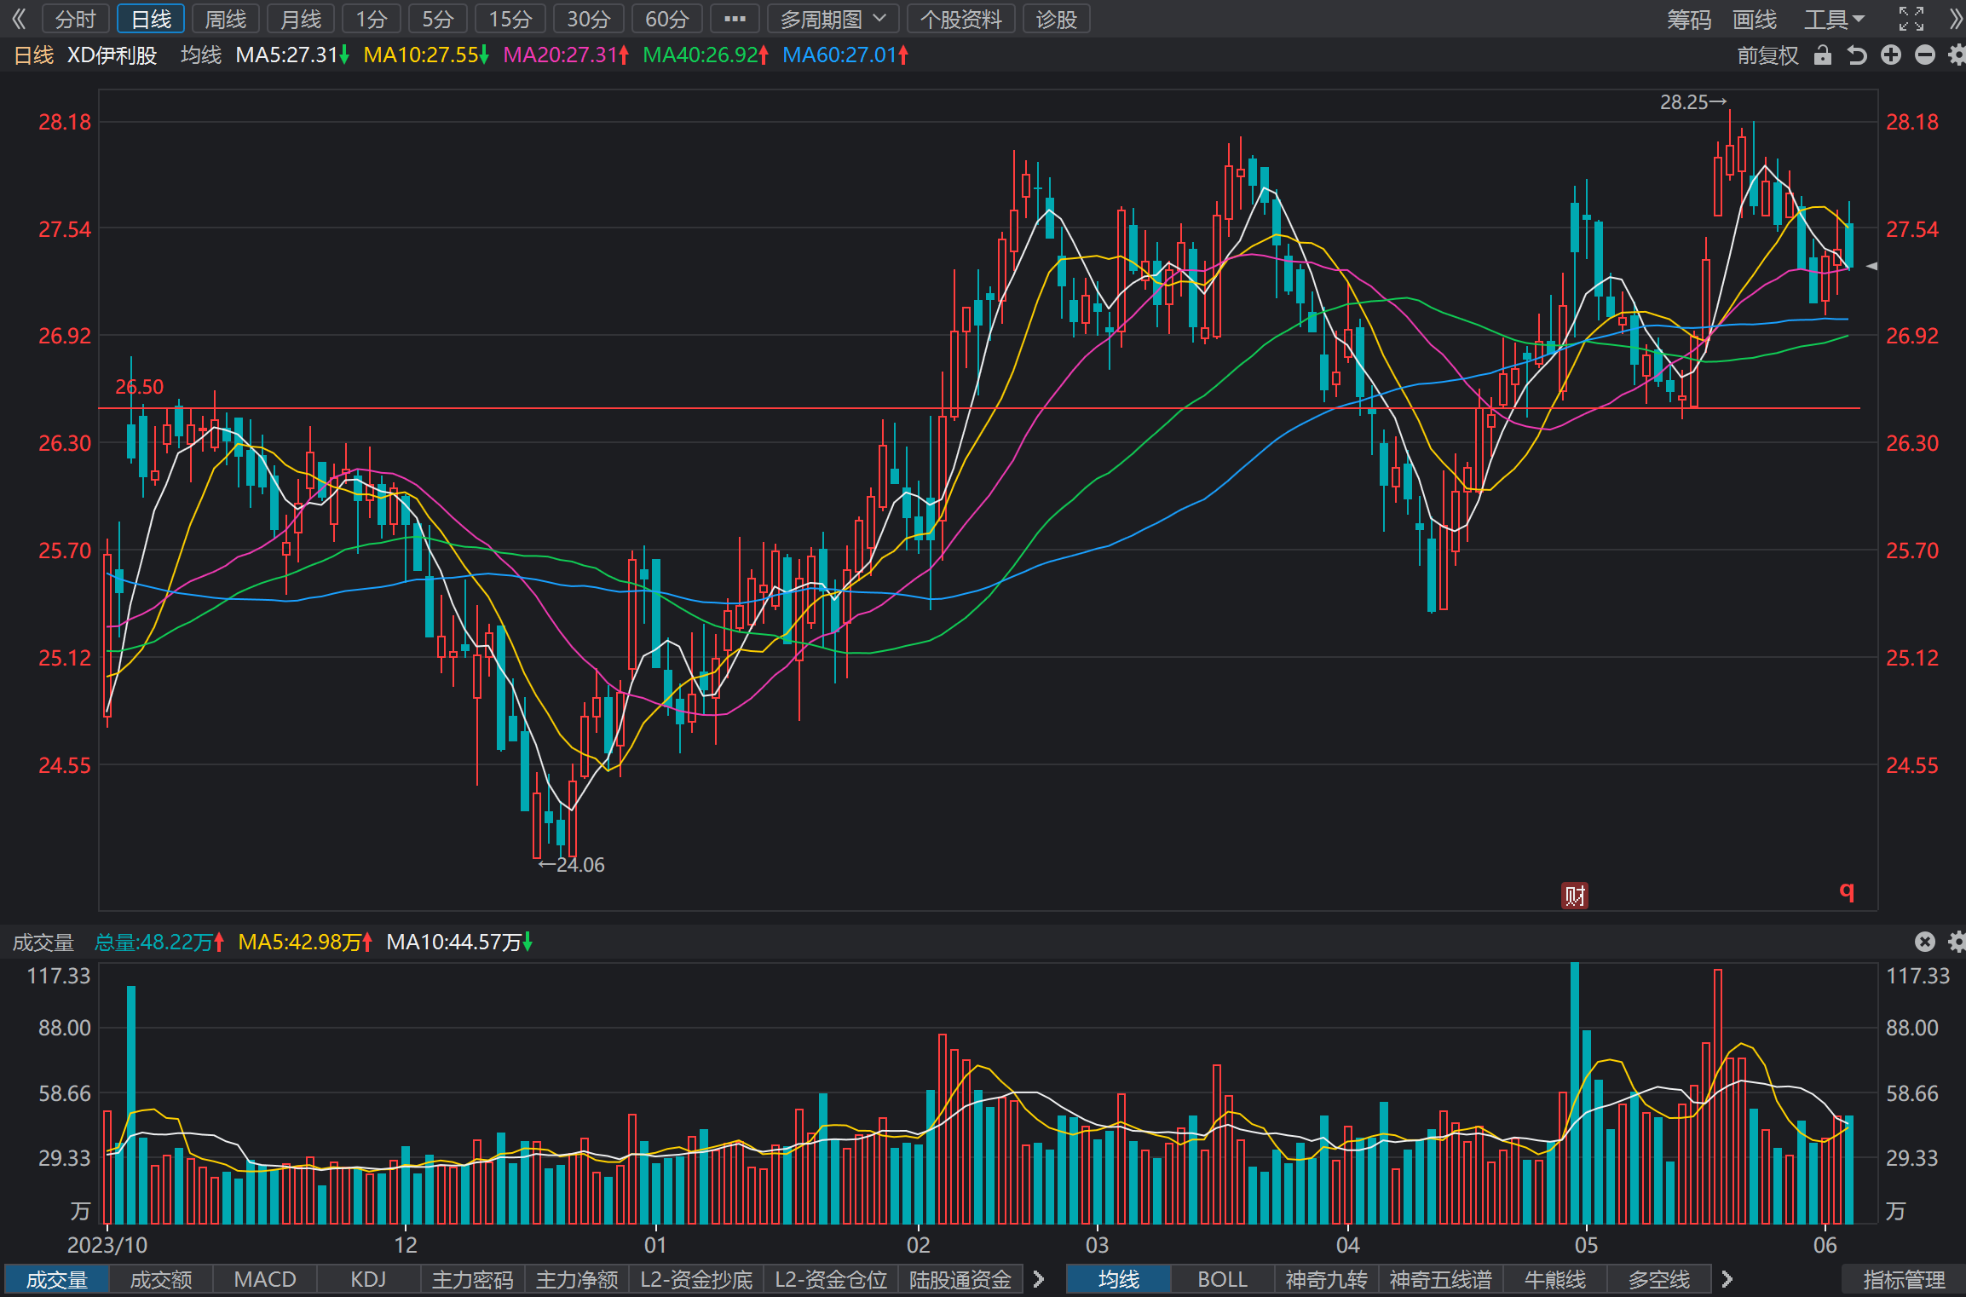Select 成交量 indicator tab

coord(57,1280)
